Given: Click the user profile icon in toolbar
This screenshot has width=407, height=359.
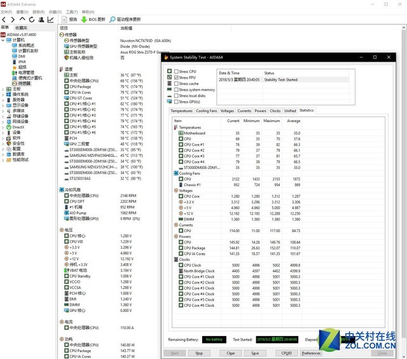Looking at the screenshot, I should point(41,20).
